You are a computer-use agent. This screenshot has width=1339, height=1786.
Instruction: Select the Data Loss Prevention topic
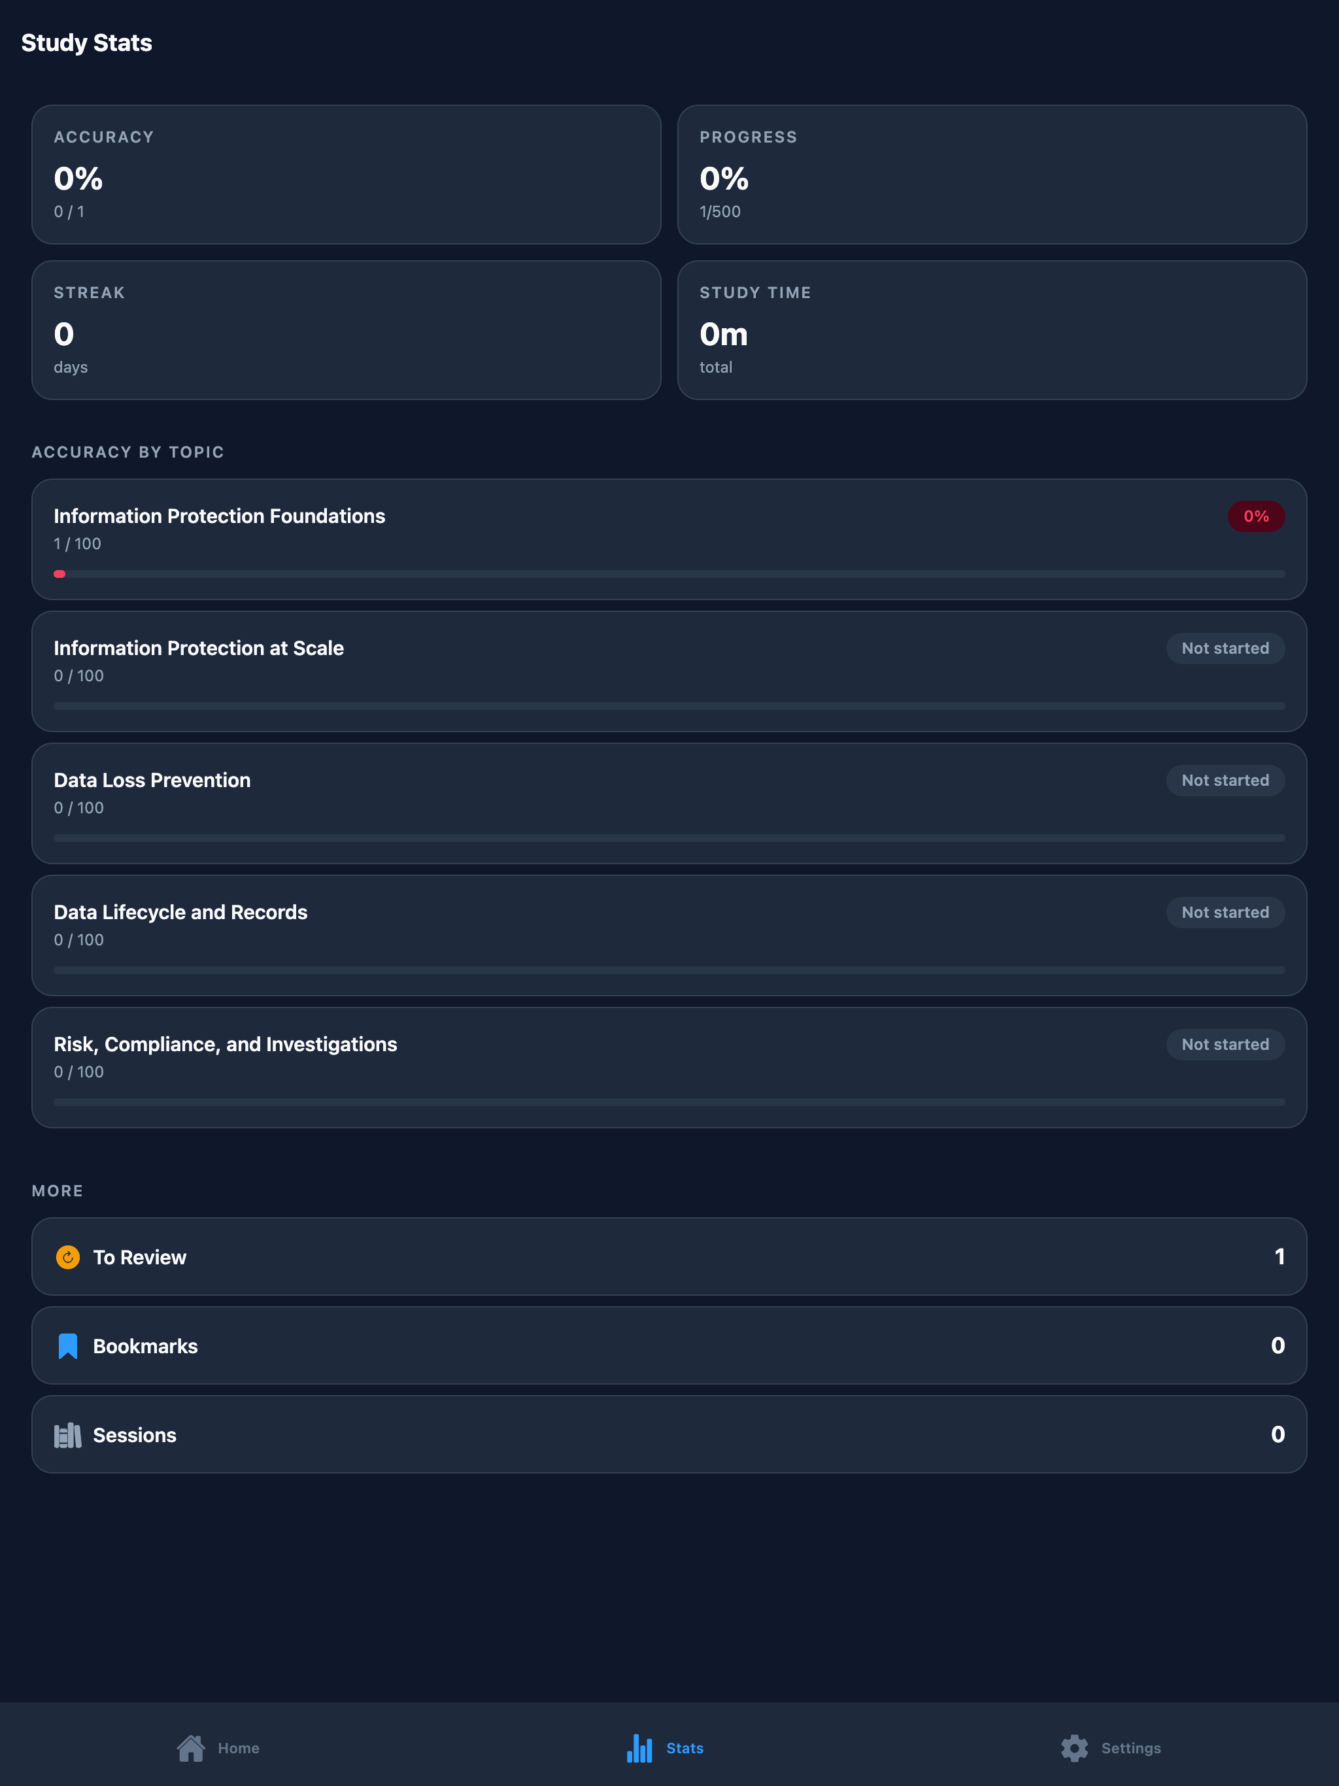point(669,803)
